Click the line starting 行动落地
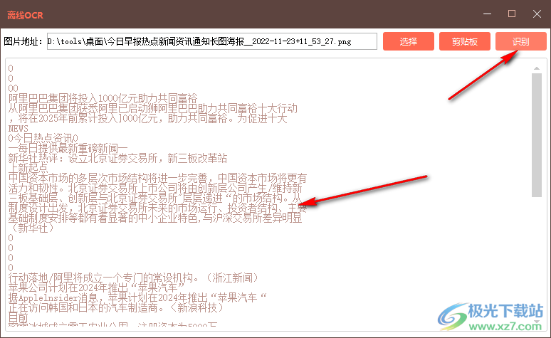This screenshot has width=551, height=338. tap(134, 278)
